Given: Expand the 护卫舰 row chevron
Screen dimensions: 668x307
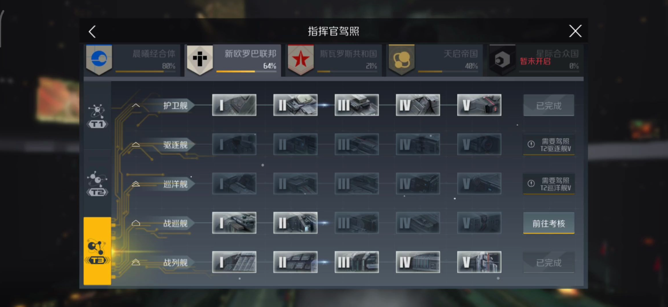Looking at the screenshot, I should pos(136,106).
